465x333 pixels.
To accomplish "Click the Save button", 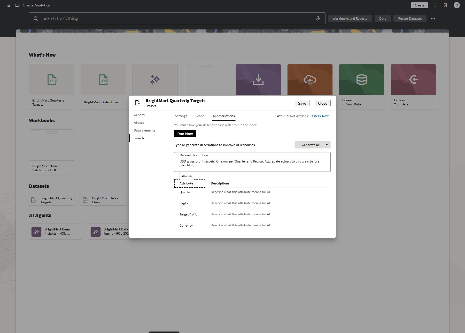I will (x=302, y=103).
